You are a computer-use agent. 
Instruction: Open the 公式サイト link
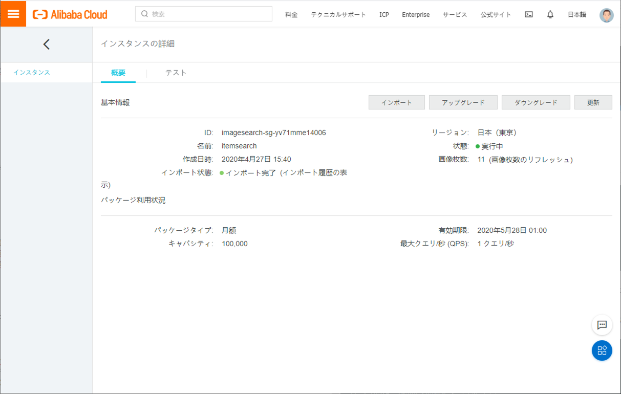(x=496, y=14)
